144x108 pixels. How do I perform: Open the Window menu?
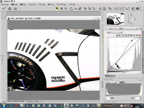pyautogui.click(x=61, y=4)
